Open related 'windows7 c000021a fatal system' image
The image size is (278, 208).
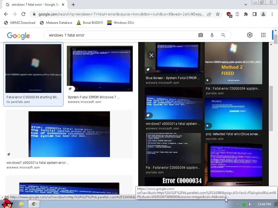tap(173, 103)
